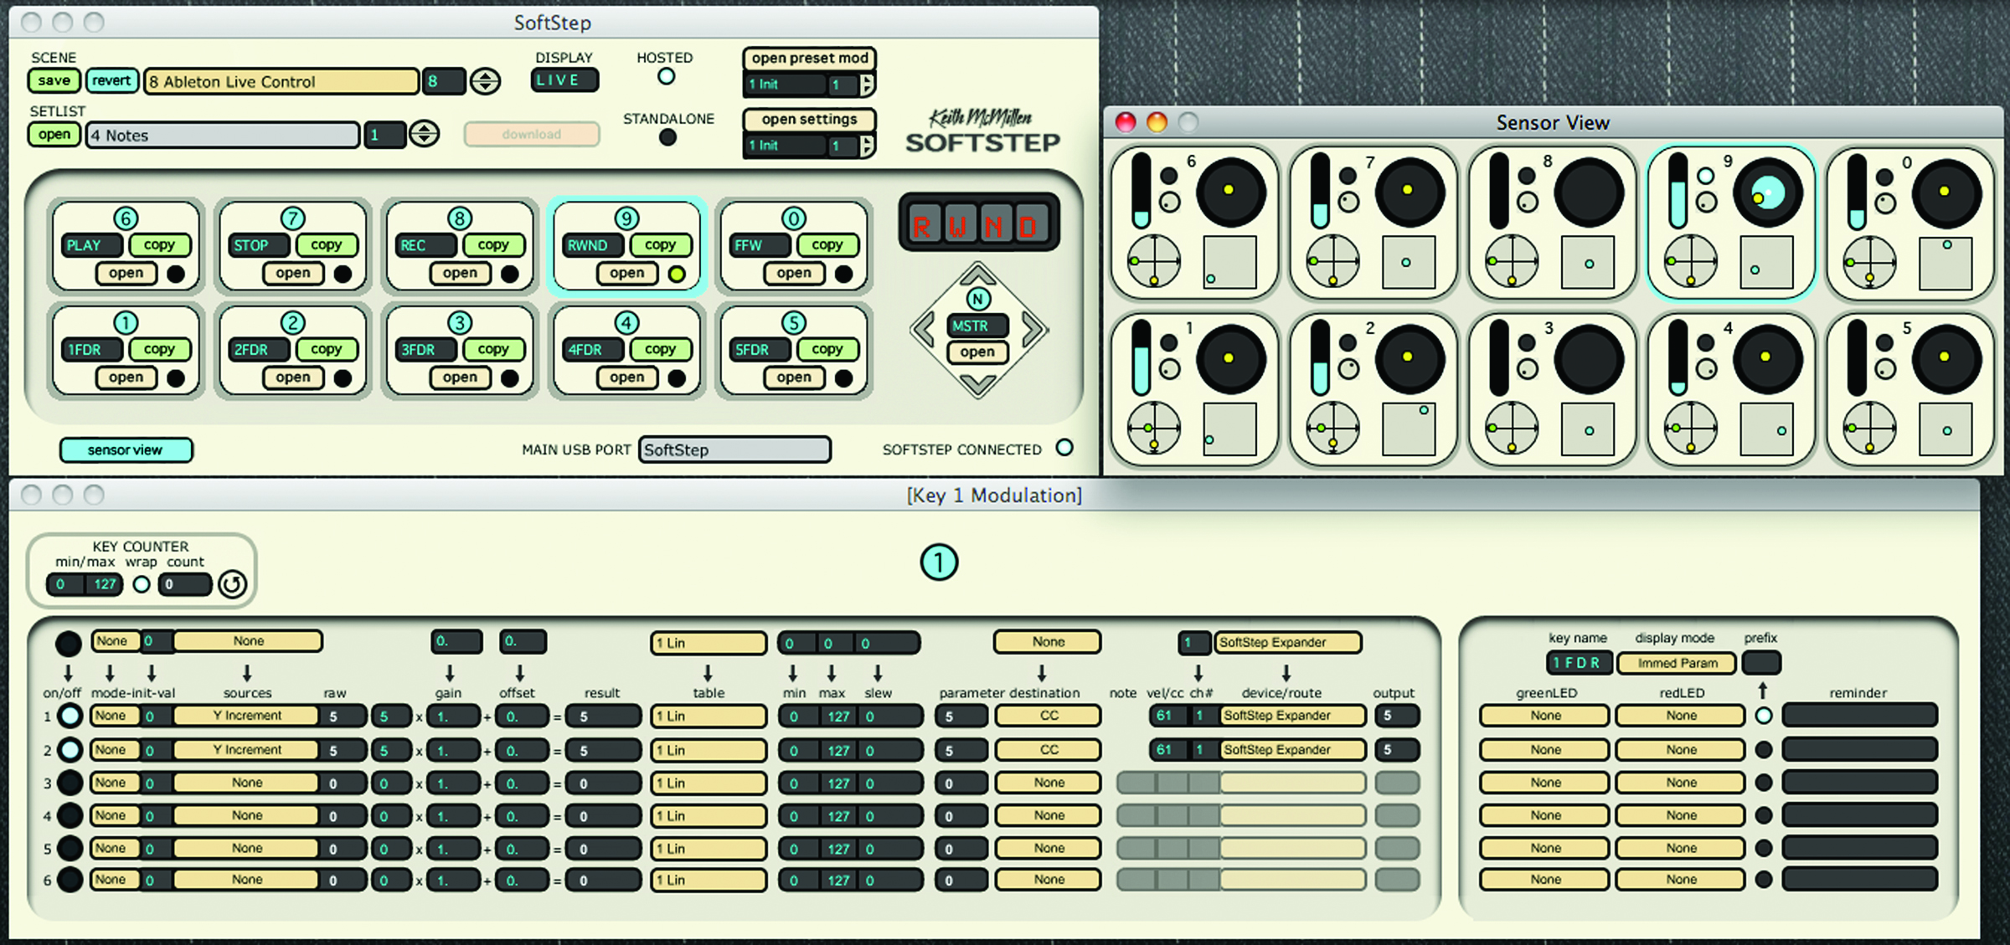
Task: Click pressure dial in Sensor View key 4
Action: click(x=1767, y=359)
